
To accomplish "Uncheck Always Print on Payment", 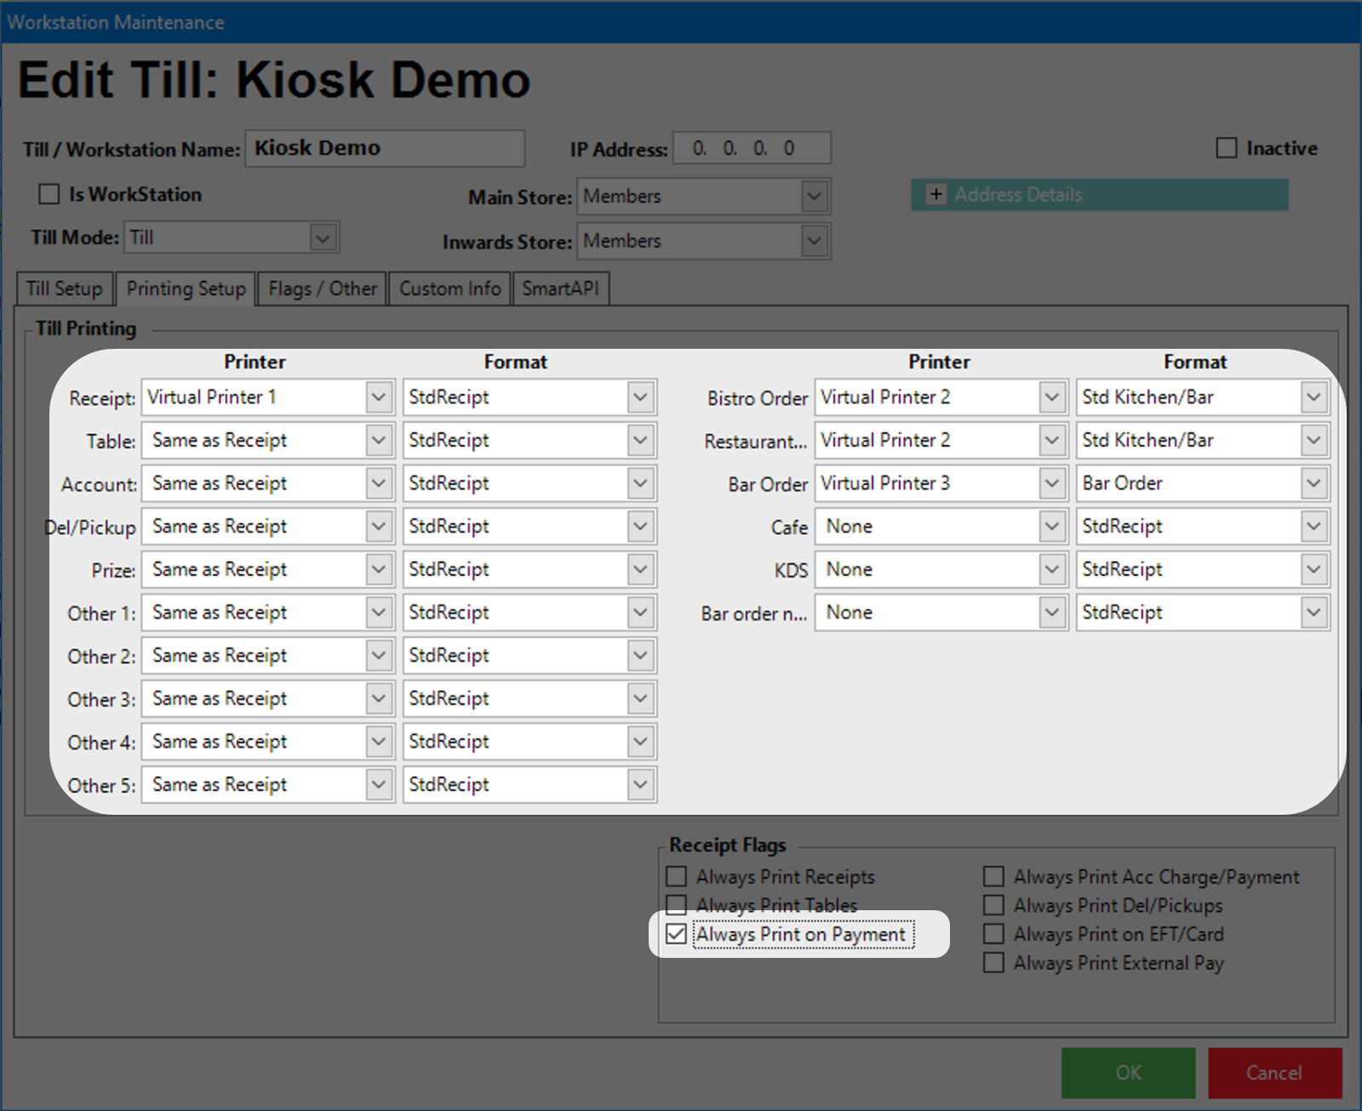I will point(677,934).
